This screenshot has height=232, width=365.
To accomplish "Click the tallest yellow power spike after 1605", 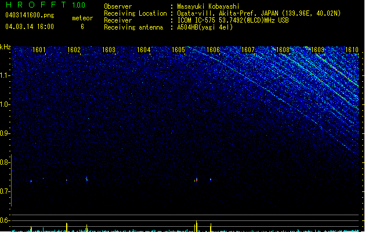I will (x=197, y=226).
